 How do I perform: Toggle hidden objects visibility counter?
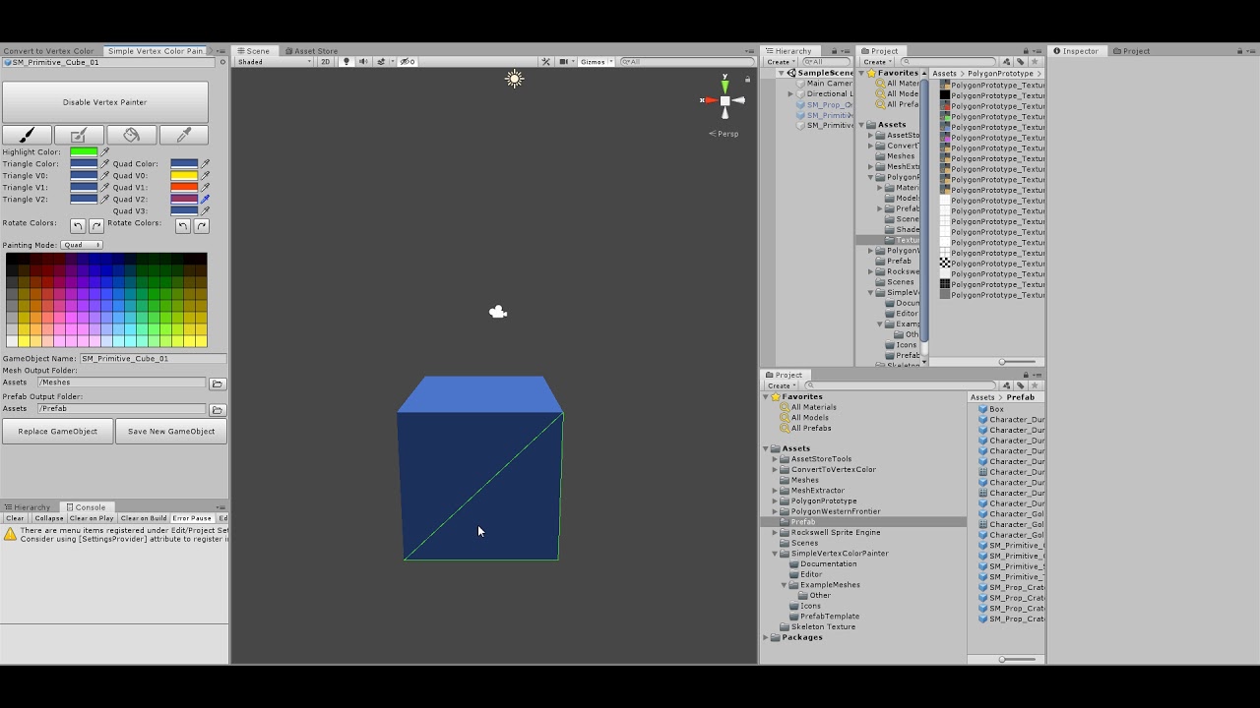pos(408,62)
